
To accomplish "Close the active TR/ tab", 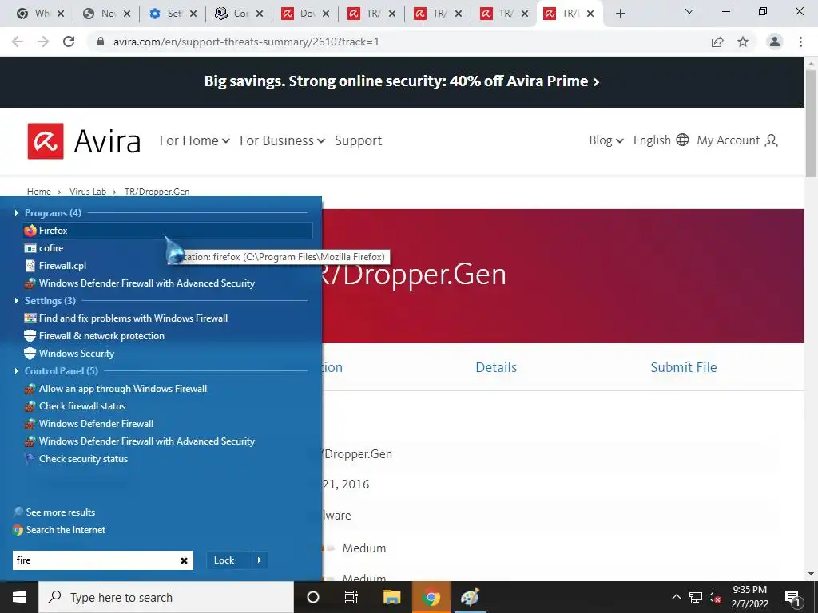I will point(590,14).
